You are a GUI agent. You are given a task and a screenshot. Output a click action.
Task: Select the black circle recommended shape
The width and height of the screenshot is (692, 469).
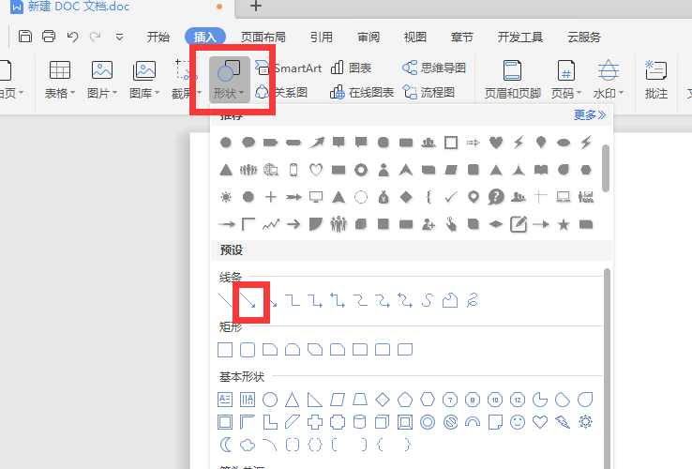click(226, 143)
